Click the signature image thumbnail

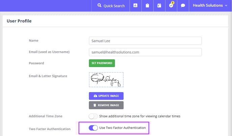(106, 79)
